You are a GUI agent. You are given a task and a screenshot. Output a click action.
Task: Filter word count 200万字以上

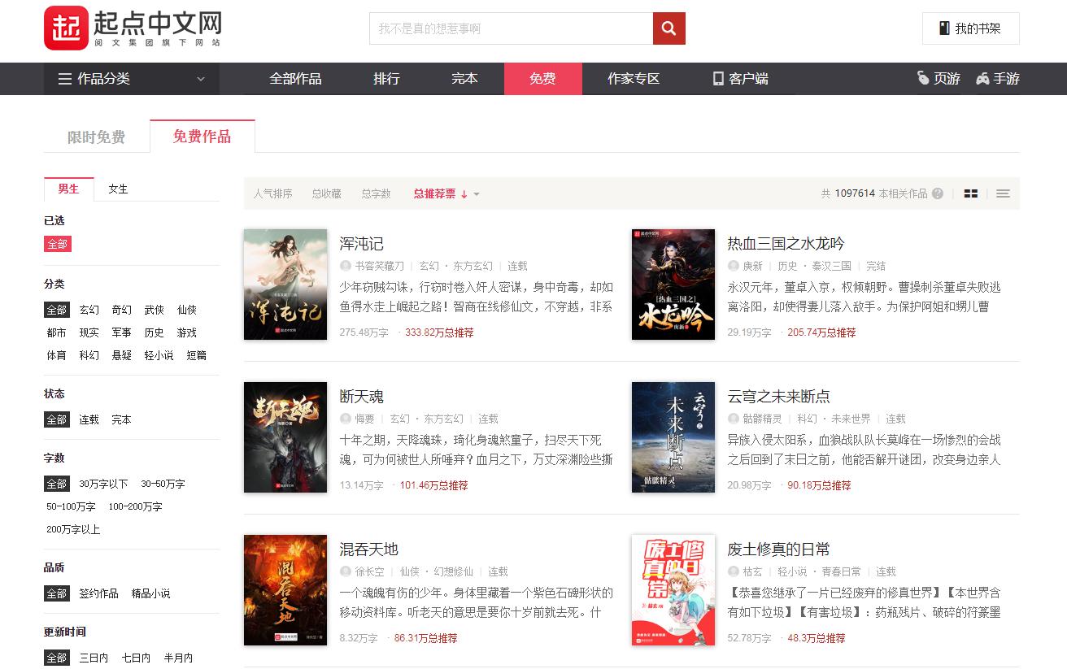click(x=73, y=529)
